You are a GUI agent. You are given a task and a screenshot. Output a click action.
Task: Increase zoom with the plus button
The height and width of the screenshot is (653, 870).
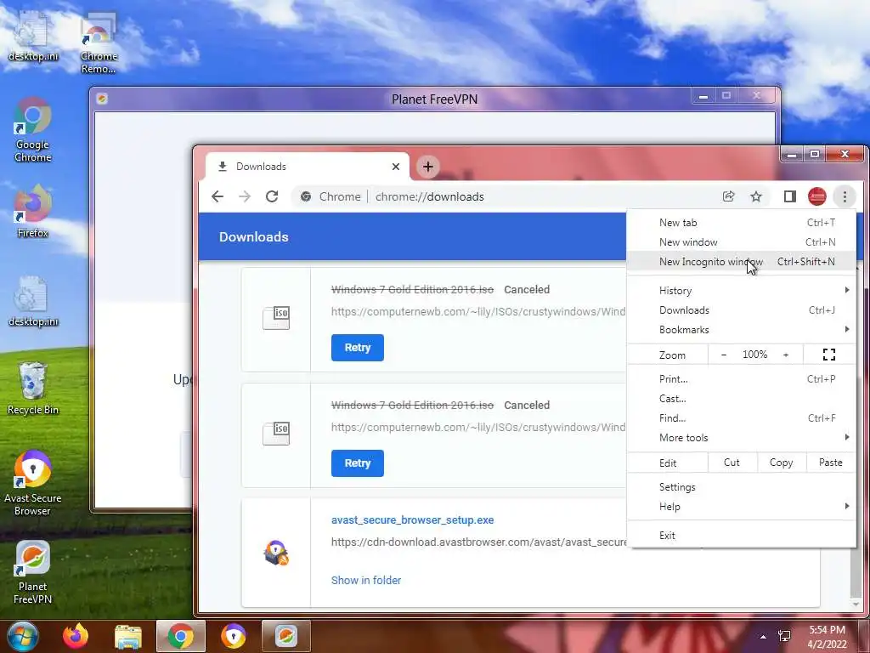(786, 355)
